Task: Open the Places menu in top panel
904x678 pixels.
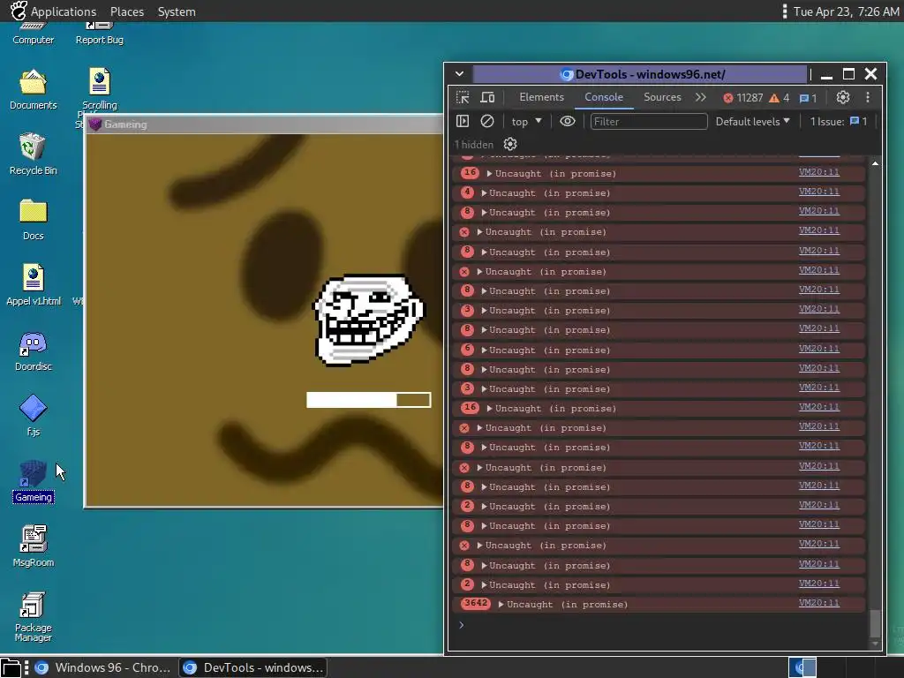Action: [127, 11]
